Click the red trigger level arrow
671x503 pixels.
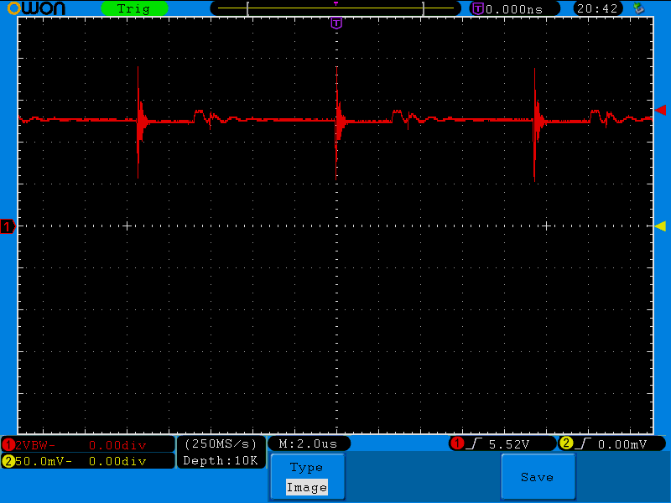660,110
